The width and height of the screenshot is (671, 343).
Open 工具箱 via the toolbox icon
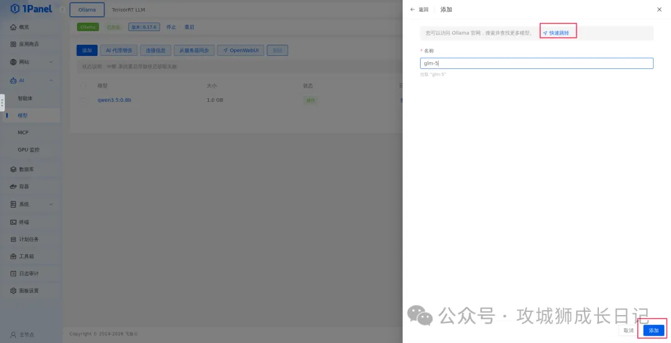coord(13,256)
